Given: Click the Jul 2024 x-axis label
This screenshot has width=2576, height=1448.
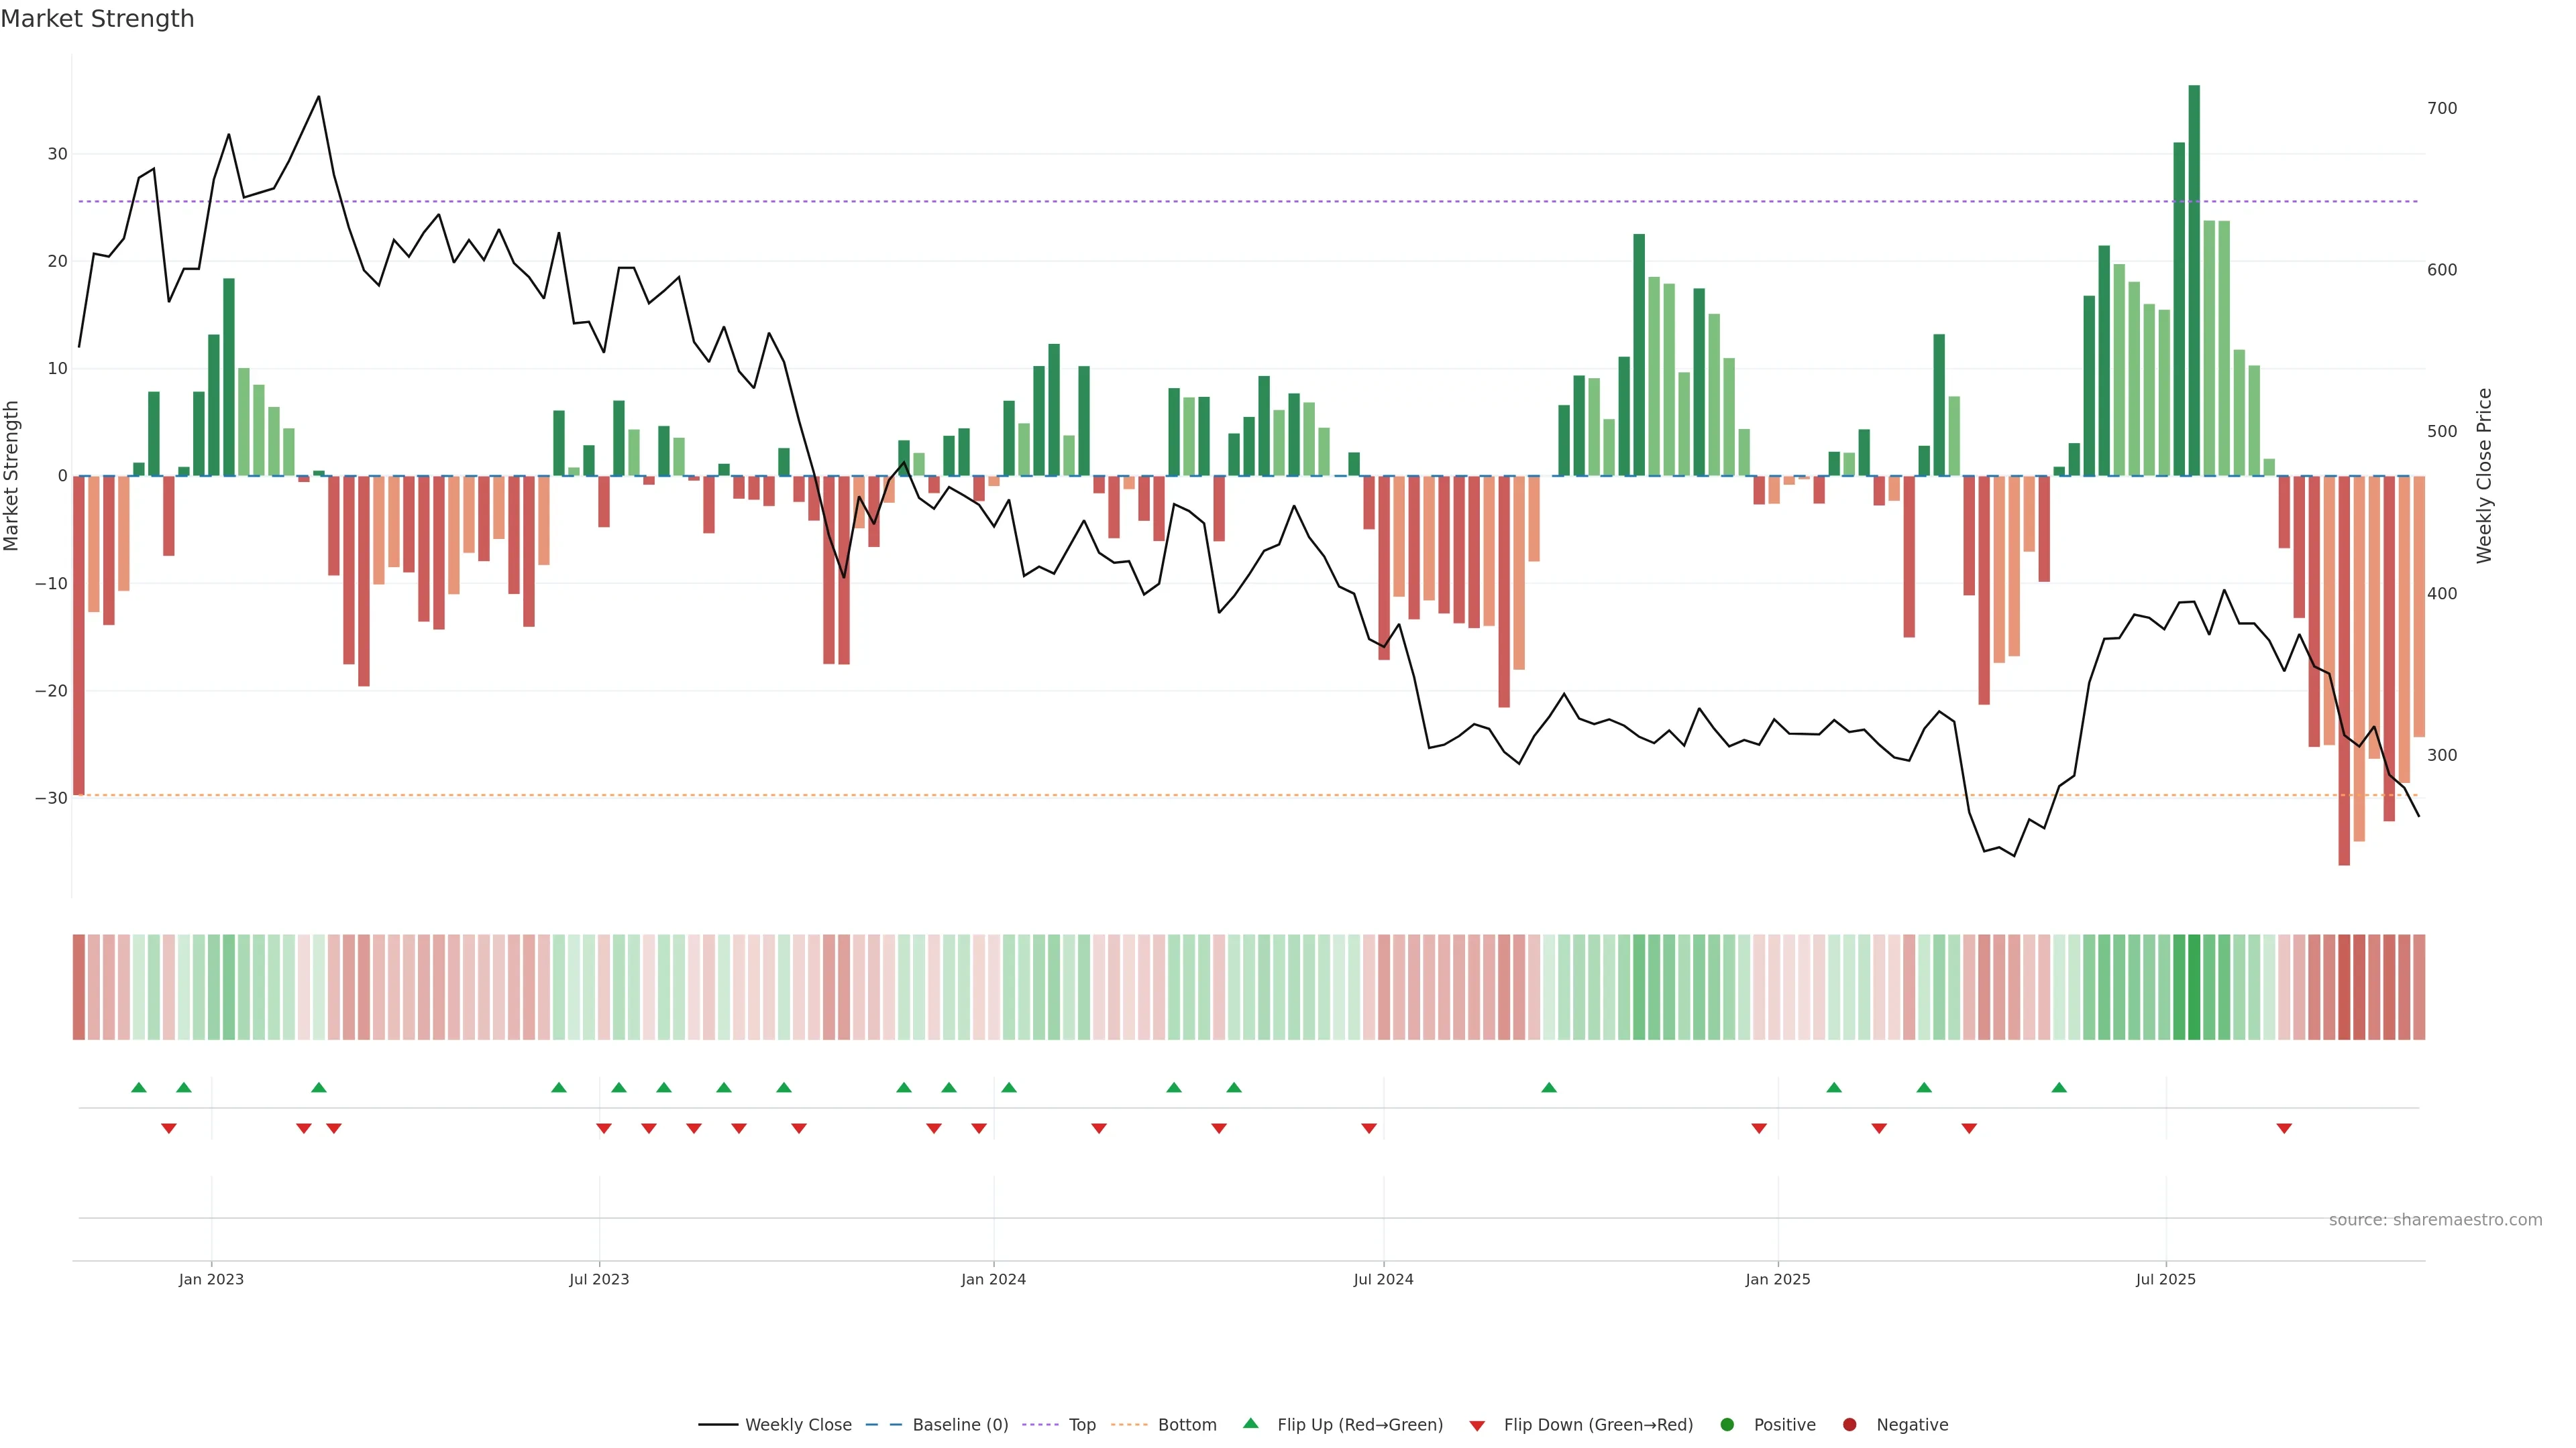Looking at the screenshot, I should click(x=1383, y=1279).
